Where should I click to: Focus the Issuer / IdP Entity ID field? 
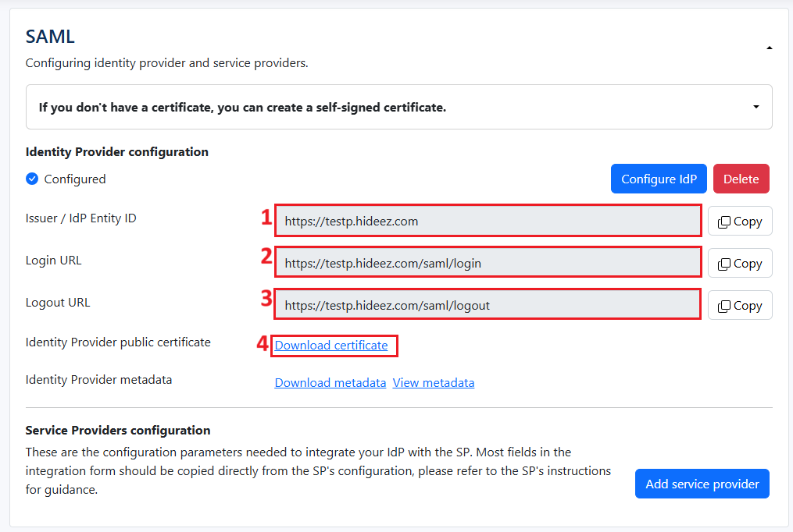(488, 222)
